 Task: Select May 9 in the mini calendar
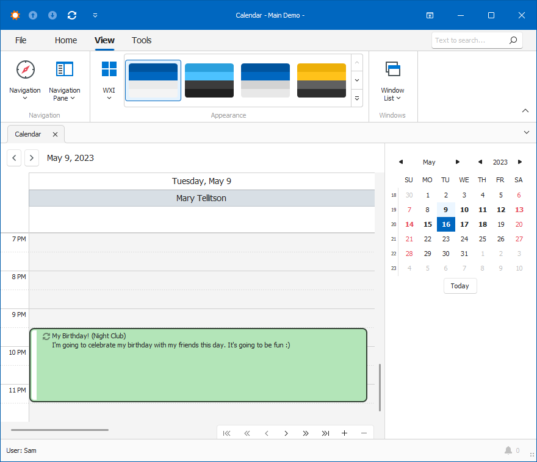tap(446, 210)
